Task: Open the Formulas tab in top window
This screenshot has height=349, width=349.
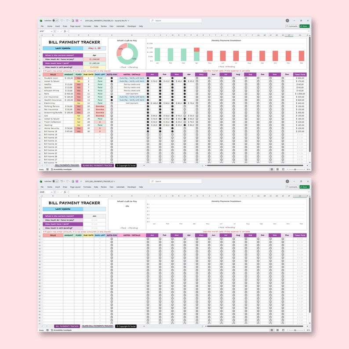Action: (87, 26)
